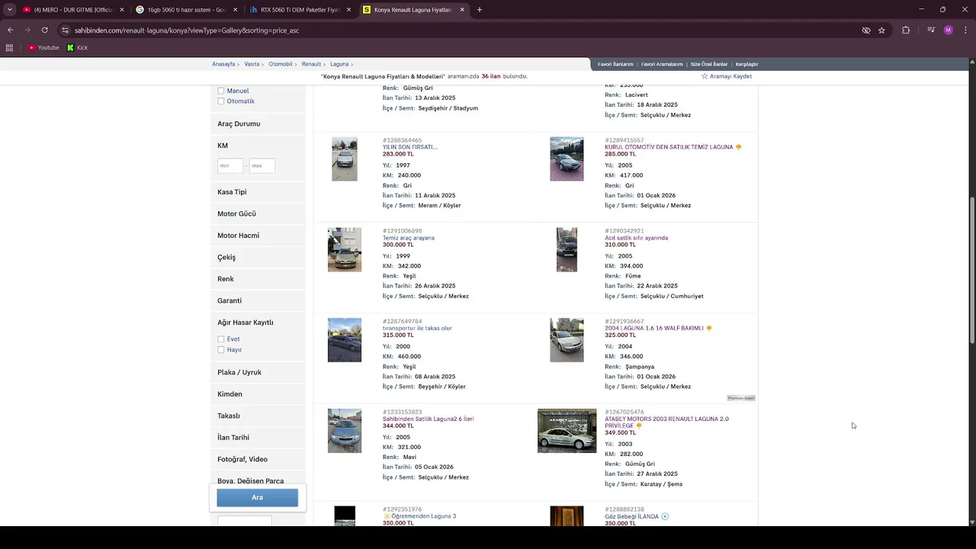Click Aramayı Kaydet link
This screenshot has width=976, height=549.
click(730, 76)
